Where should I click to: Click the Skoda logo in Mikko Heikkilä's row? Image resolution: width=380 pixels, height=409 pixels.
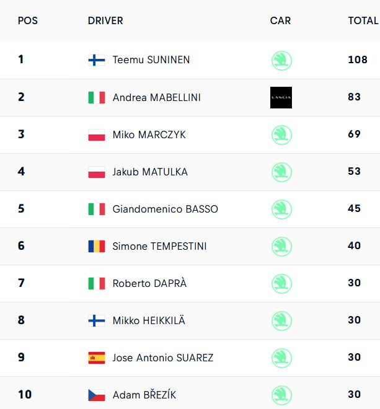click(x=281, y=321)
